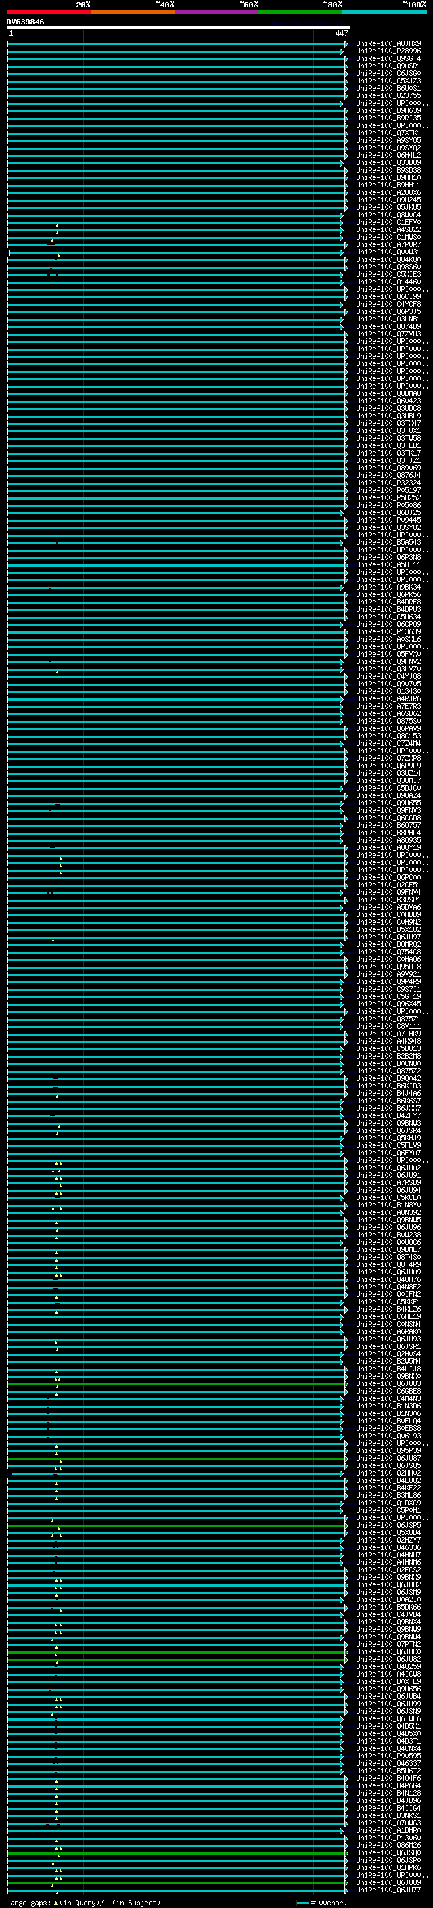Select the UniRef100_Q84KQ0 label
433x1908 pixels.
(388, 259)
